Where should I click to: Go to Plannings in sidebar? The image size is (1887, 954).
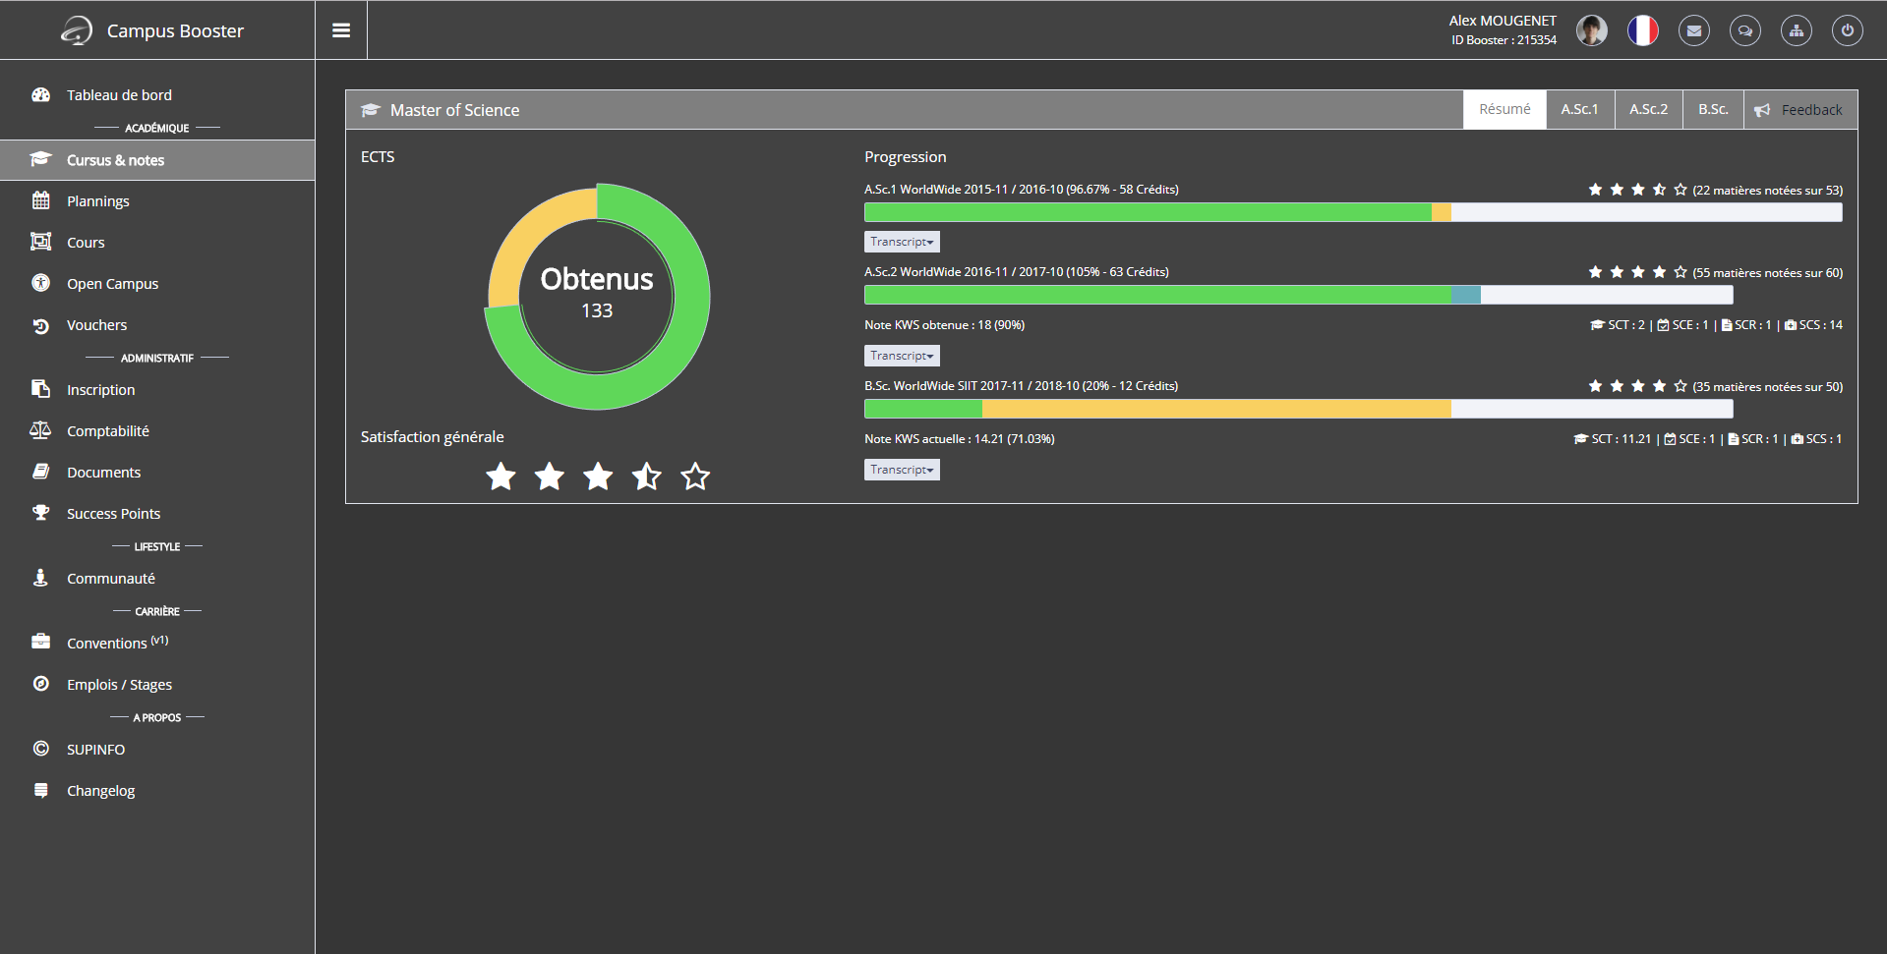(98, 201)
